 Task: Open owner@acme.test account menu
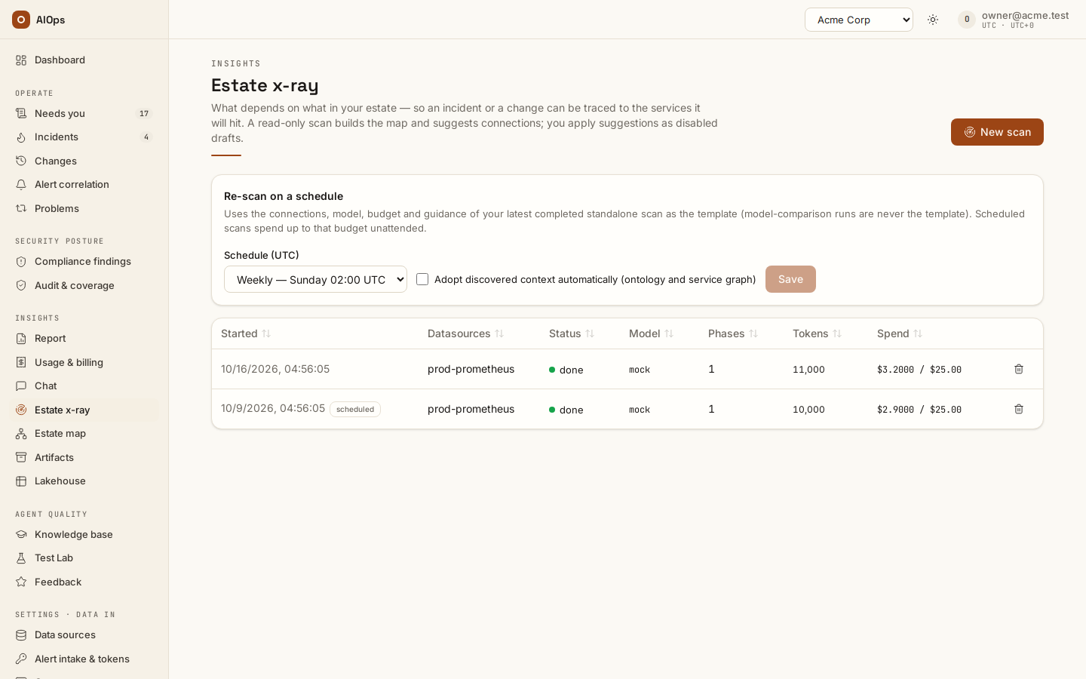pos(1014,20)
